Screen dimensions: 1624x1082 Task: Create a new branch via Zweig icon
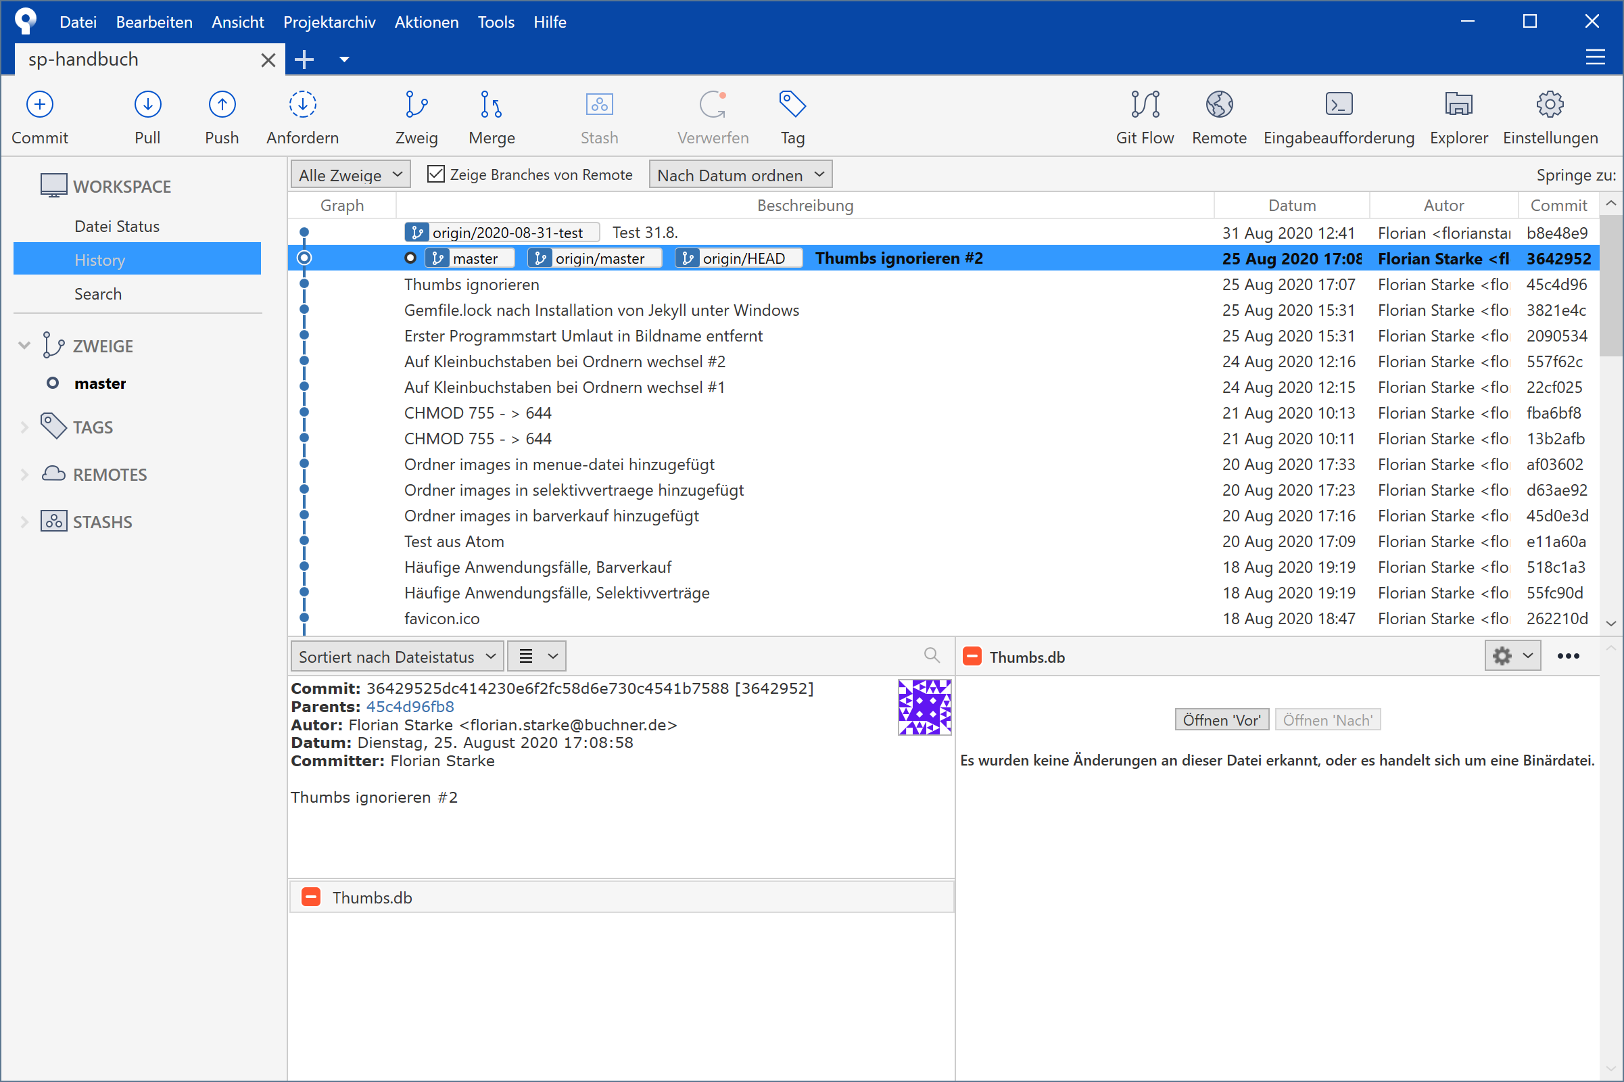416,105
